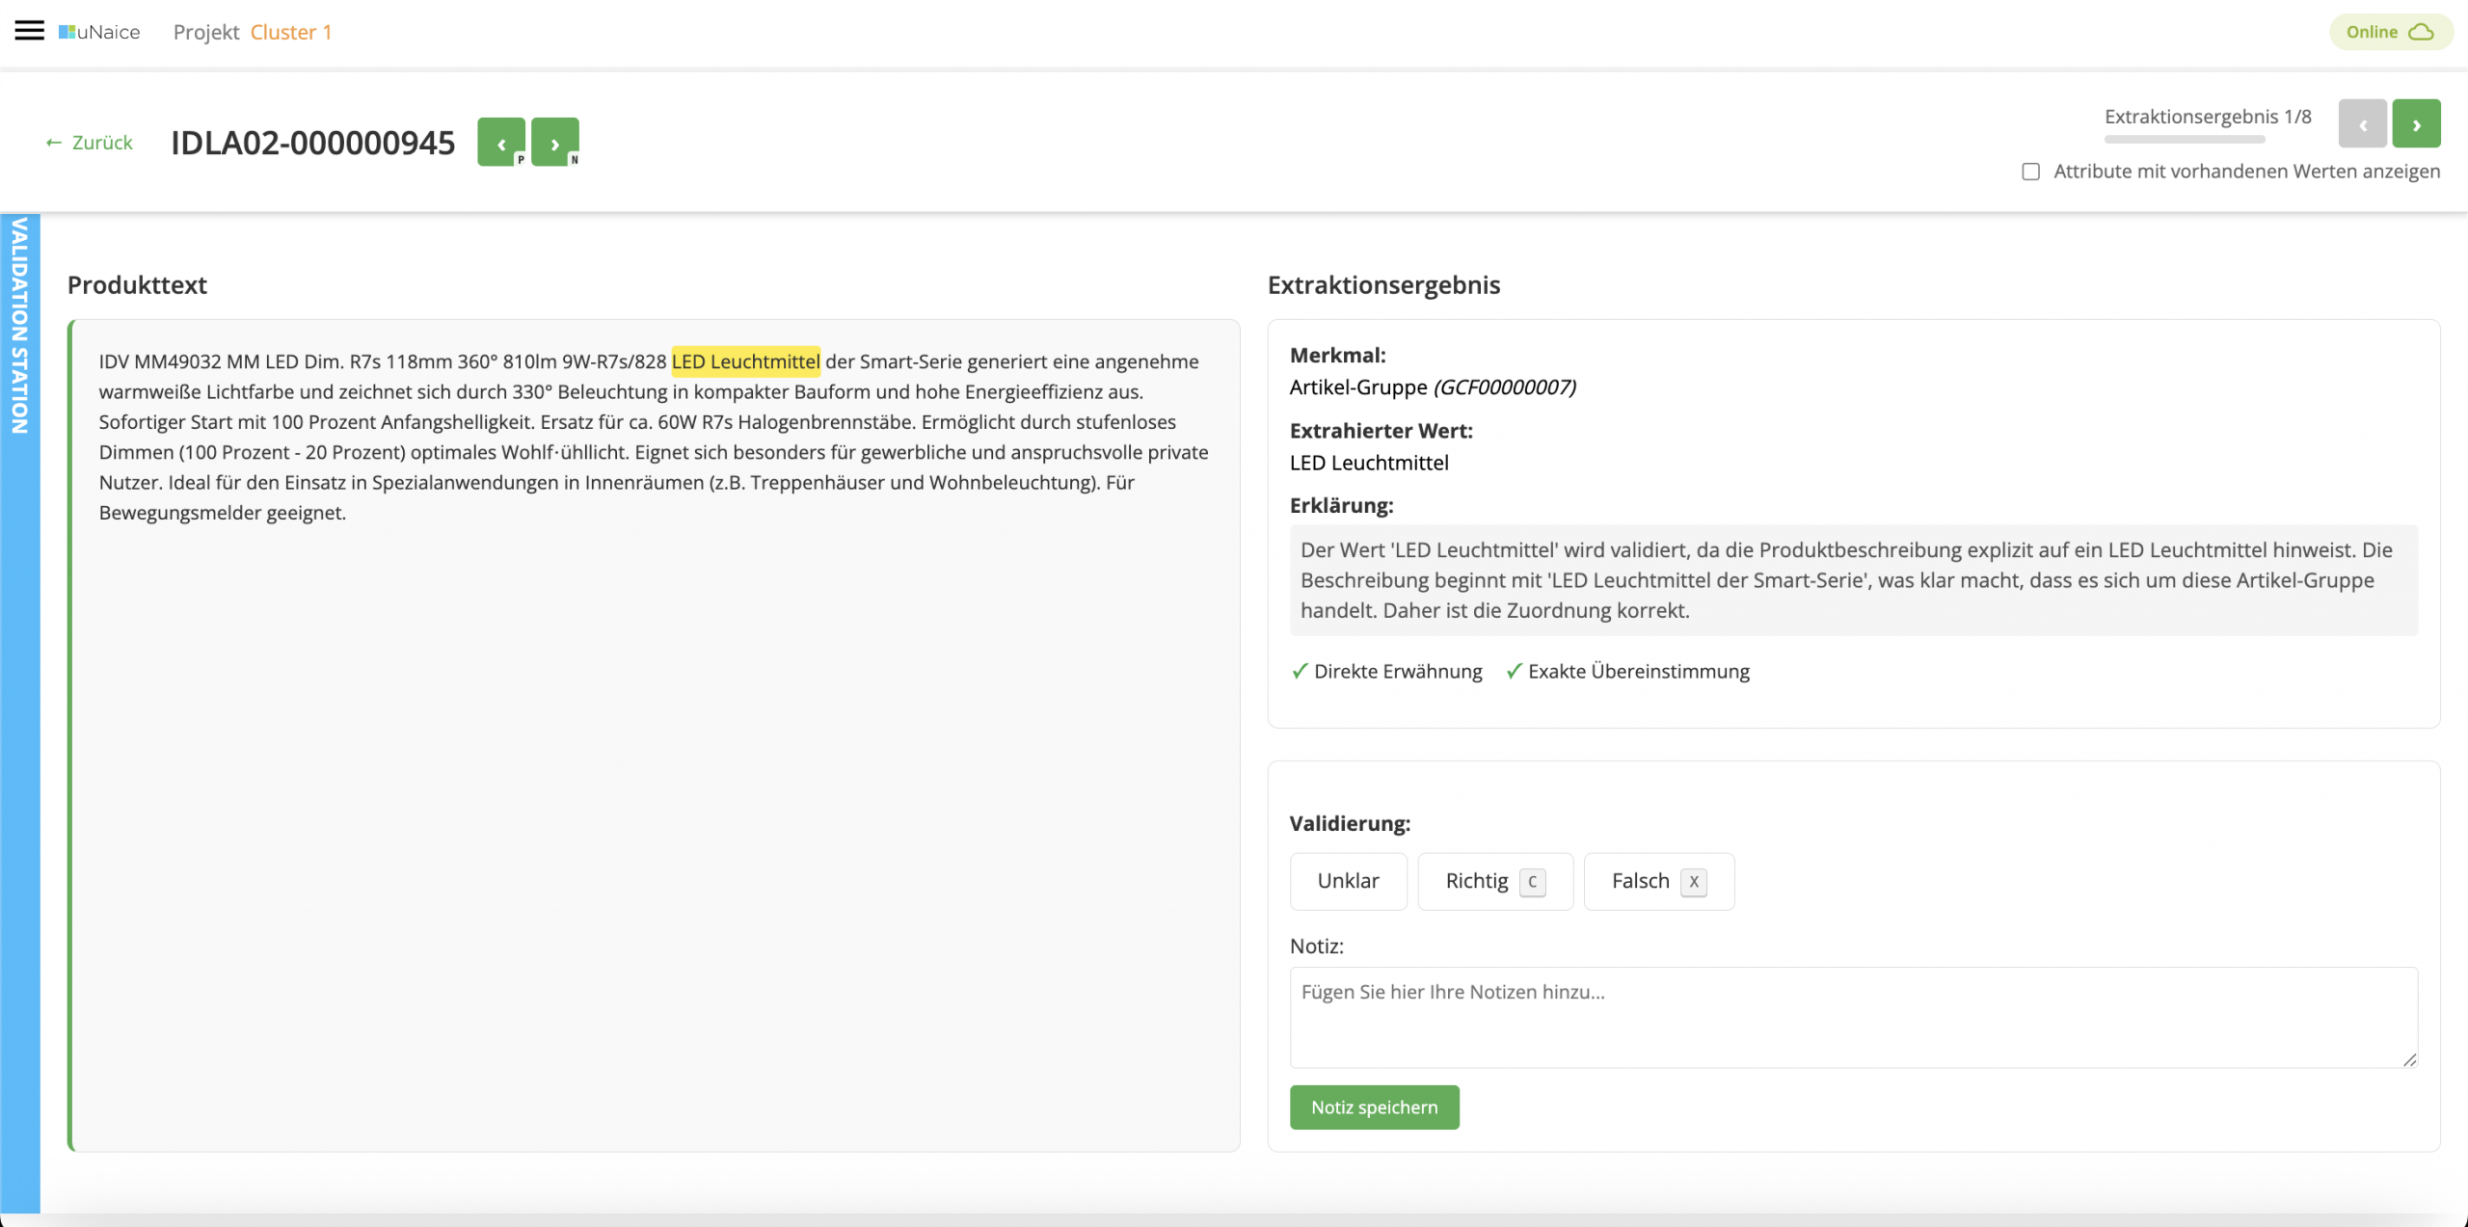This screenshot has width=2468, height=1227.
Task: Save note with Notiz speichern
Action: coord(1374,1107)
